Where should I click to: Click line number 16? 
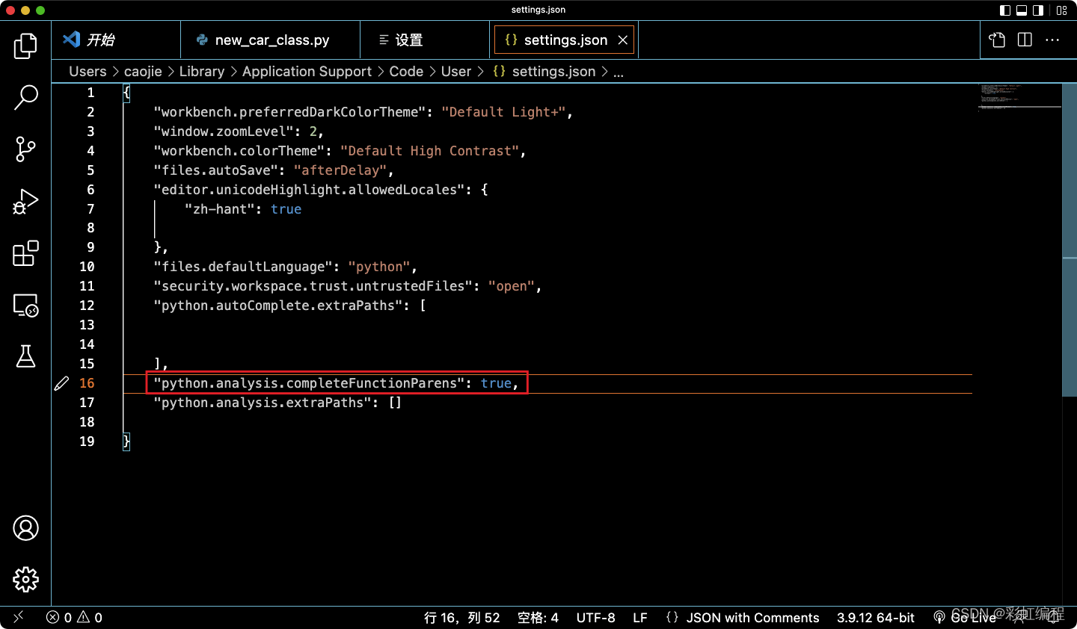[87, 383]
